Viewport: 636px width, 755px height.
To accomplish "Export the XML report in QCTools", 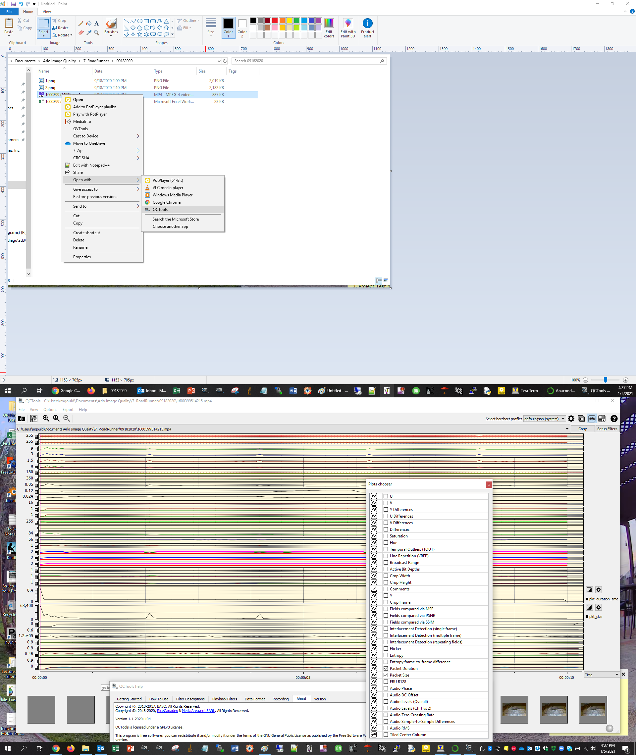I will (33, 419).
